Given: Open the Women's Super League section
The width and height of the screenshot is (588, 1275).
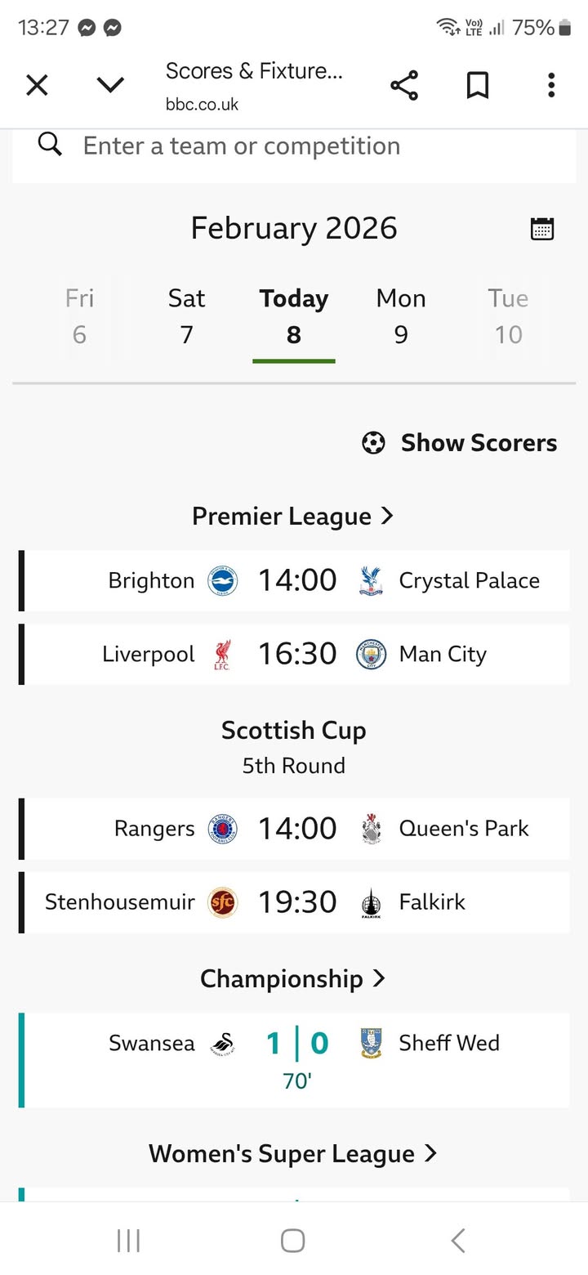Looking at the screenshot, I should point(293,1153).
